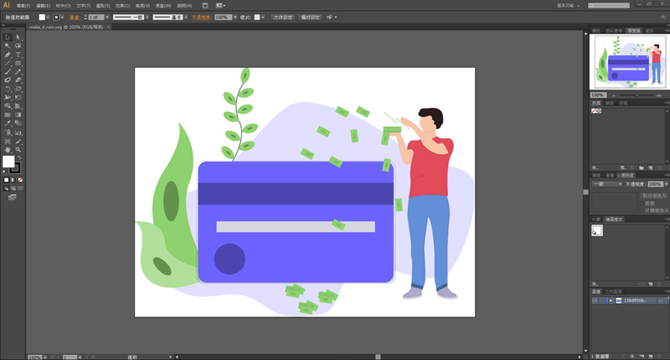670x360 pixels.
Task: Select the Hand tool
Action: (x=8, y=150)
